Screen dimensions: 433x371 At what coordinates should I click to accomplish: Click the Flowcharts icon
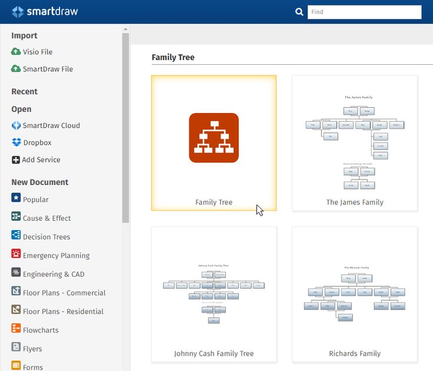pos(16,328)
